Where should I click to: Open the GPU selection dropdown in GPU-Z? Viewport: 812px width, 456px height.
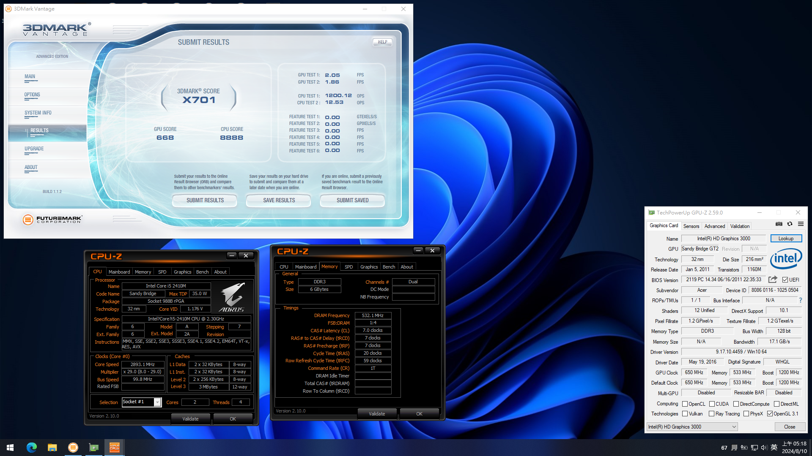point(692,427)
